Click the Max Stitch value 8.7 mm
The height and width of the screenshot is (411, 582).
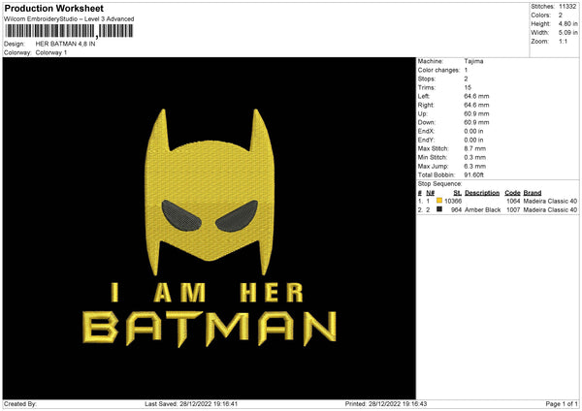pyautogui.click(x=474, y=148)
